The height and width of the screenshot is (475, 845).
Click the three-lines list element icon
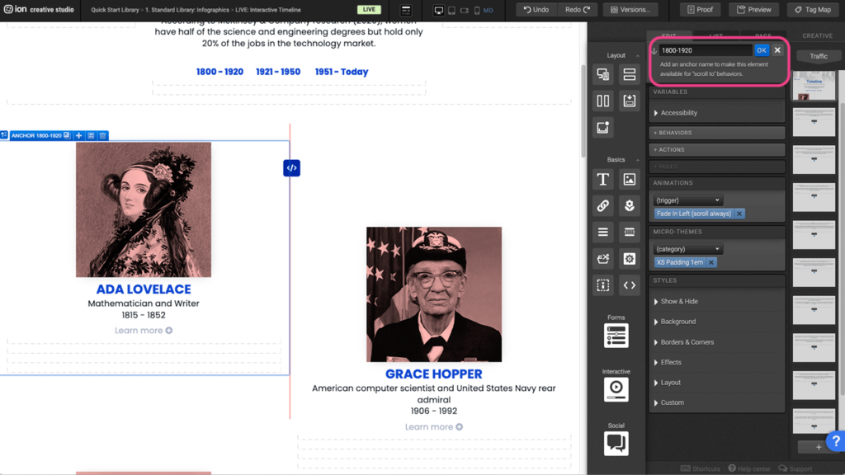pyautogui.click(x=603, y=232)
